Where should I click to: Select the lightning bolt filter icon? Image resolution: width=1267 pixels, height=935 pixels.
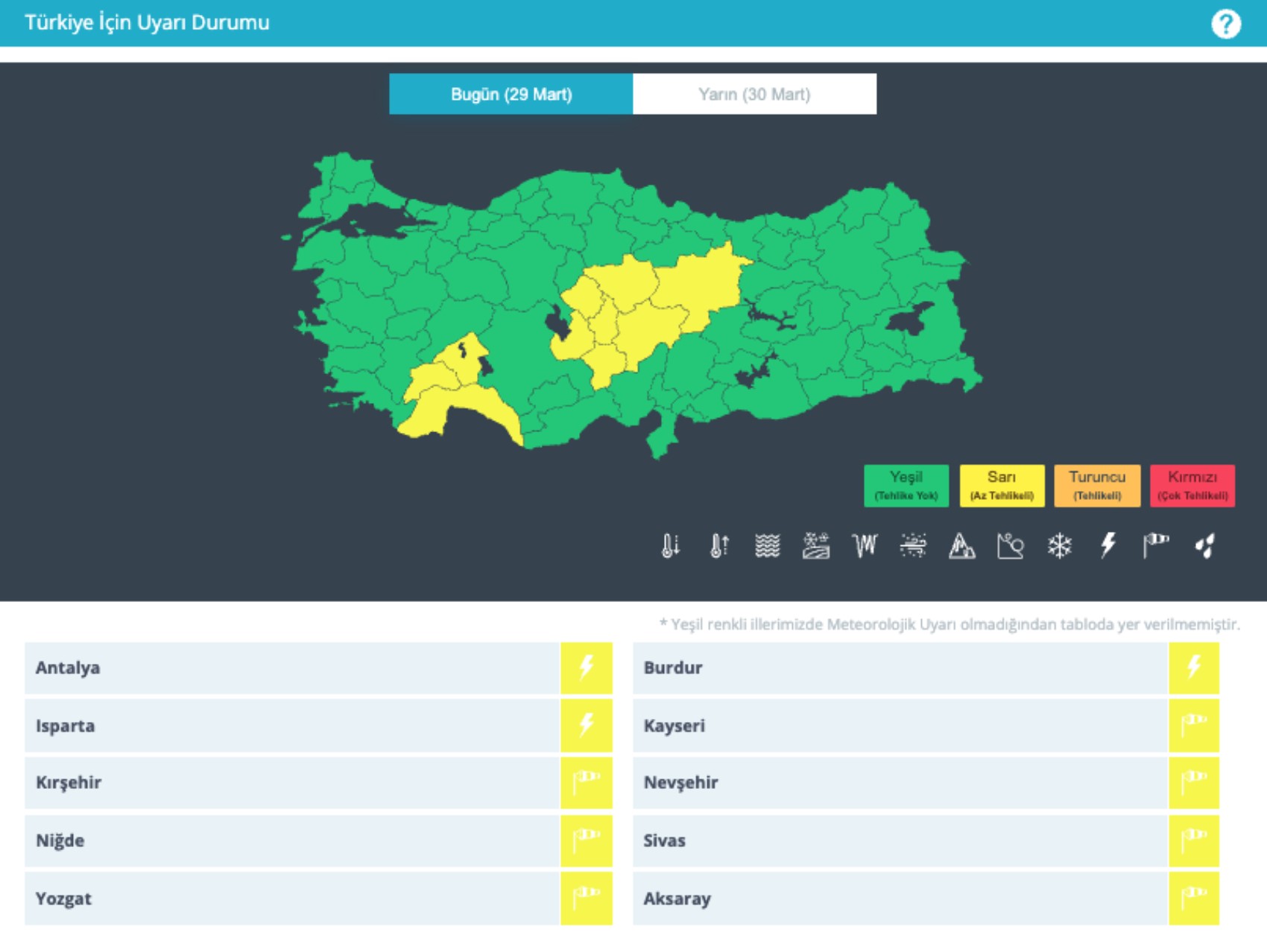[x=1108, y=546]
